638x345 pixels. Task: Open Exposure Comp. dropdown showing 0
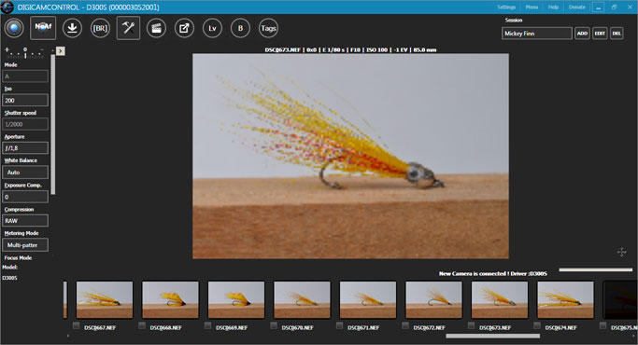click(25, 197)
